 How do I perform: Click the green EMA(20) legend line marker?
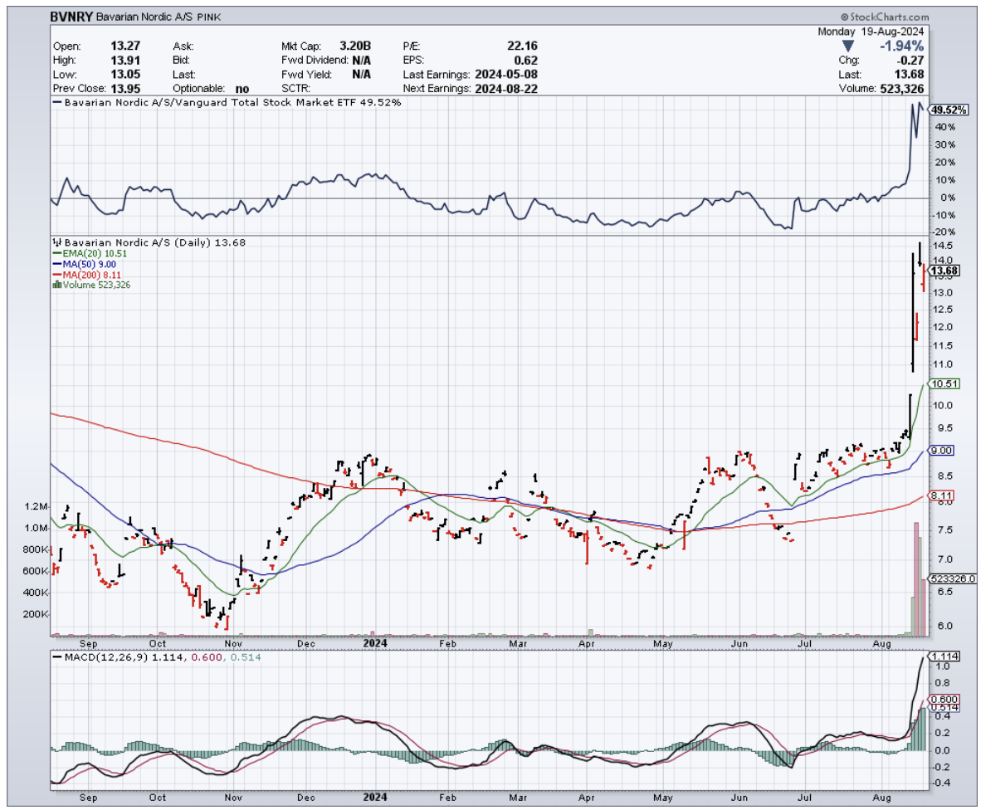coord(57,253)
